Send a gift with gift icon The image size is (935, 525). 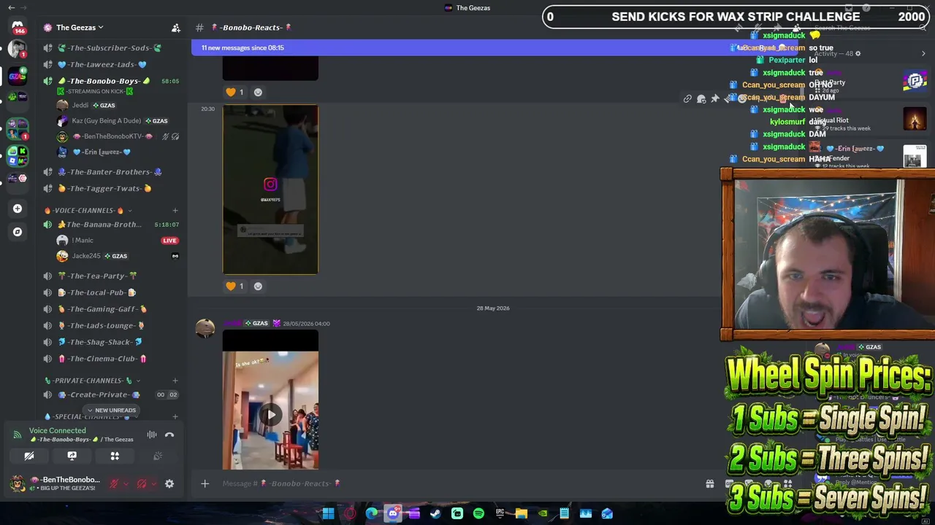tap(709, 483)
